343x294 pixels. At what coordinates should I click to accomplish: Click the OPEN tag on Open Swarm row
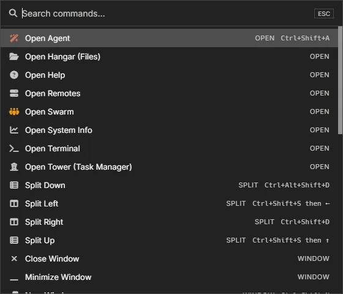[x=319, y=111]
